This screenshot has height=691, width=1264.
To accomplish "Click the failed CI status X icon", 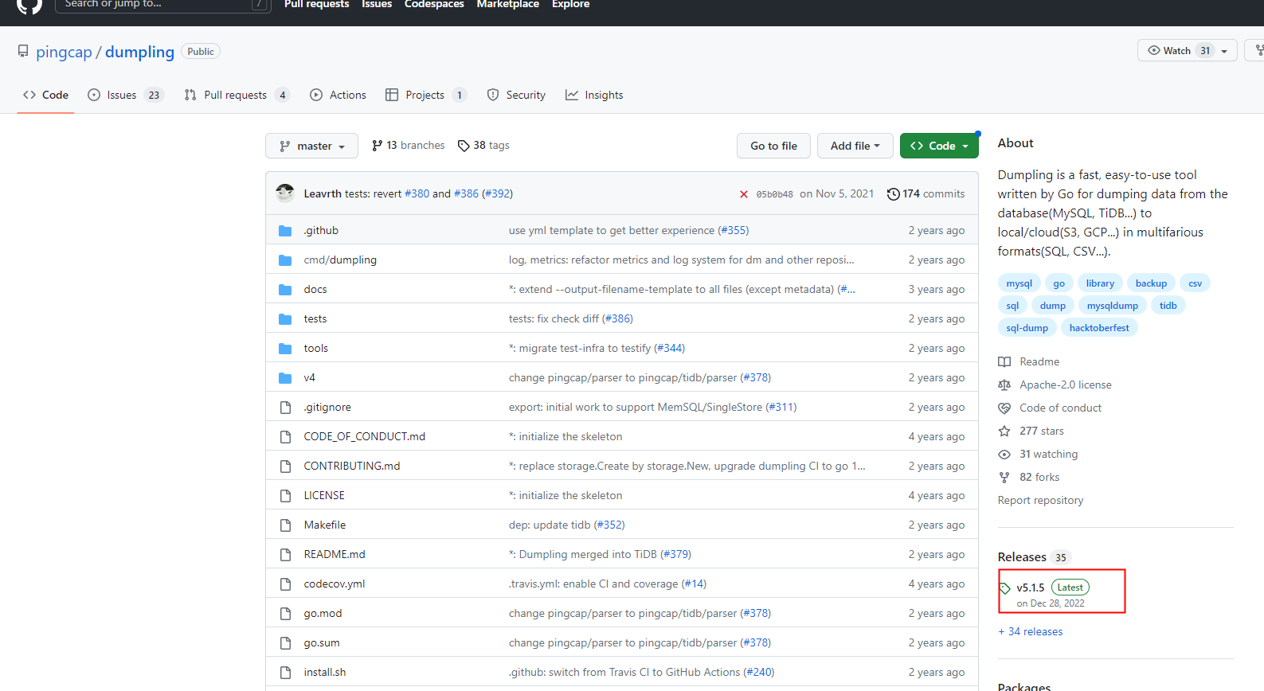I will pyautogui.click(x=743, y=194).
